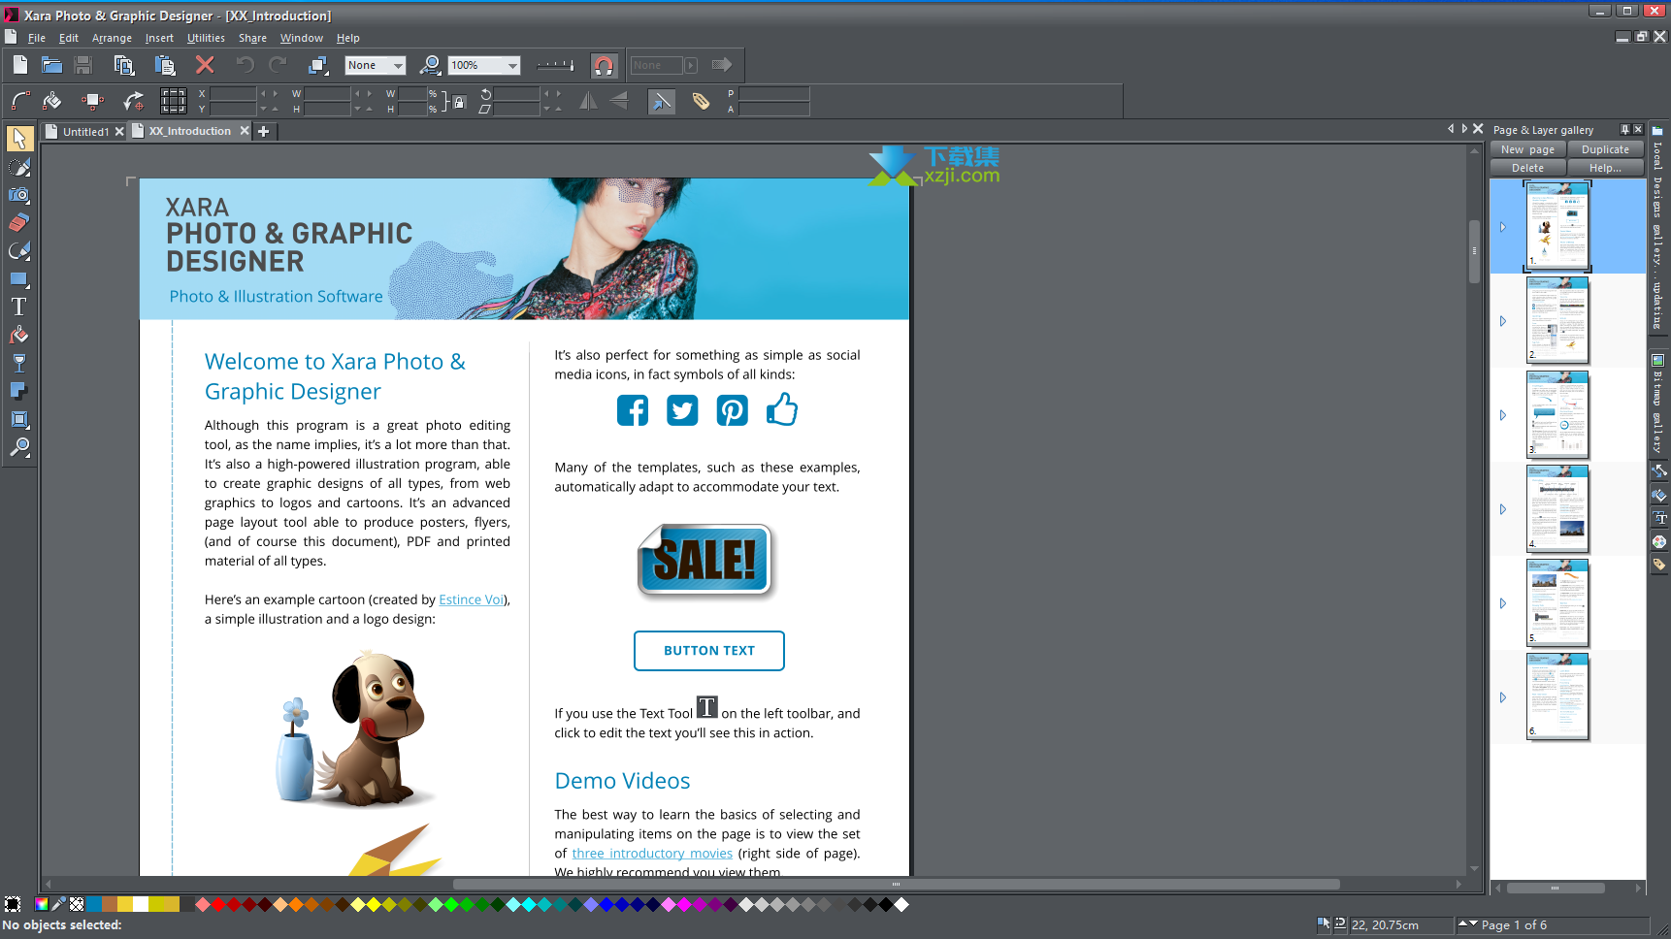Toggle the aspect ratio lock

(x=459, y=101)
